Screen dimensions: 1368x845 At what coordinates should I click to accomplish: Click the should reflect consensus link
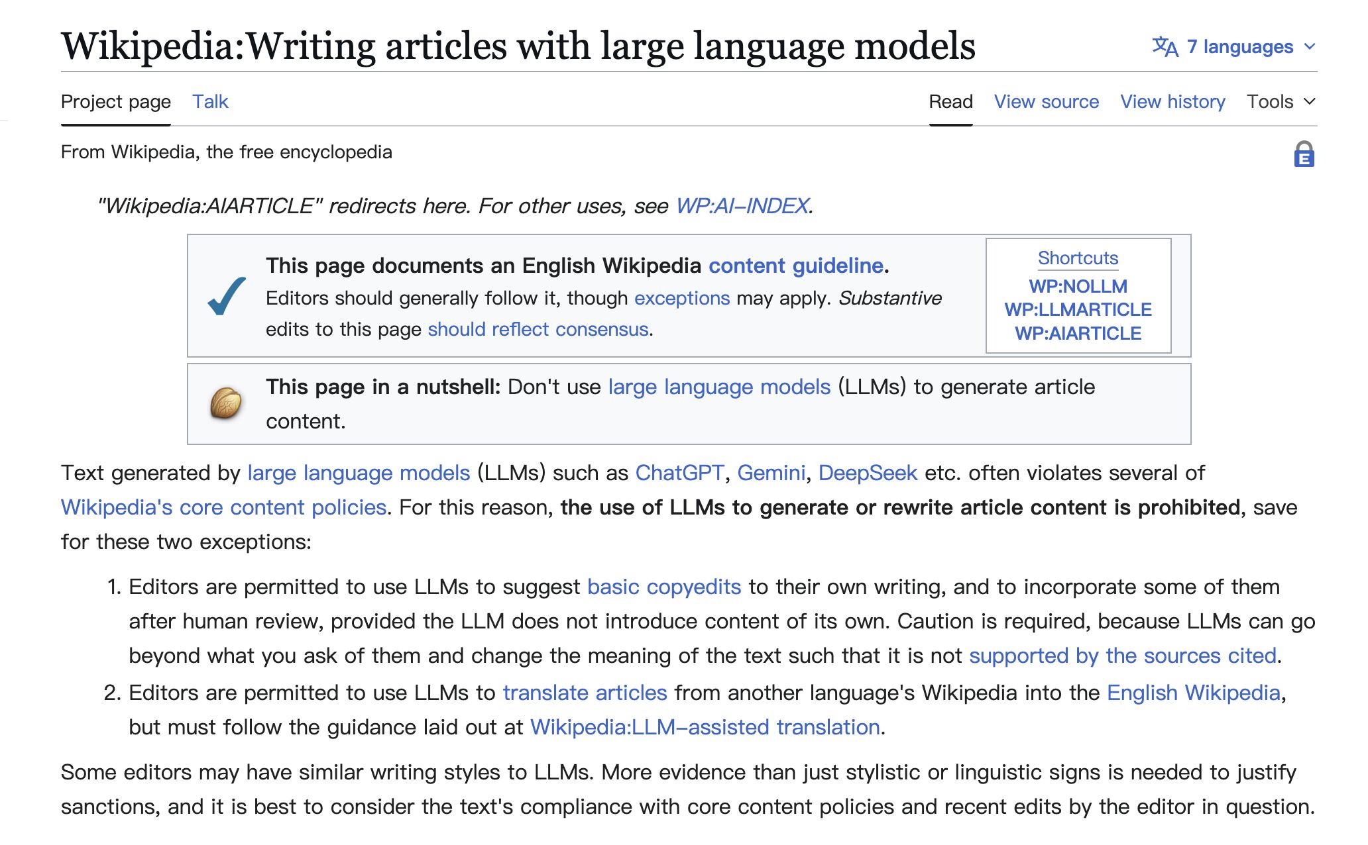(538, 329)
